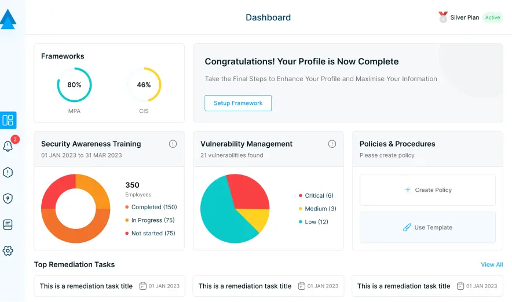This screenshot has height=302, width=512.
Task: Click the Setup Framework button
Action: 238,103
